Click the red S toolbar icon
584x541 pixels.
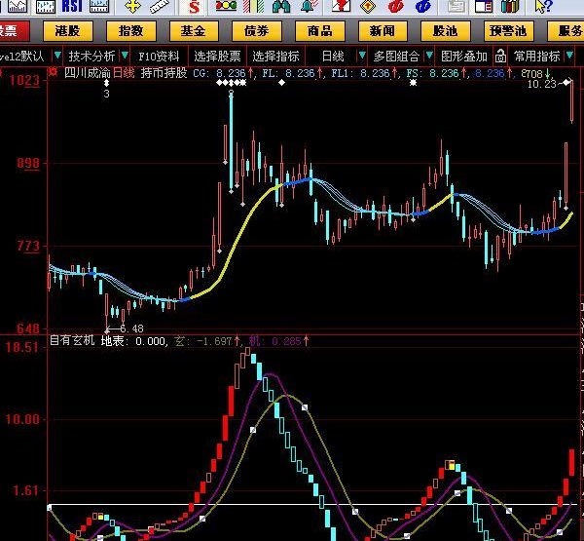(x=194, y=7)
